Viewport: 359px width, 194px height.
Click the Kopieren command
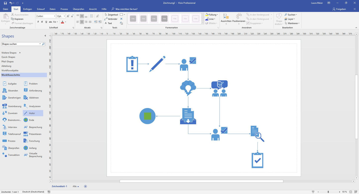tap(19, 19)
